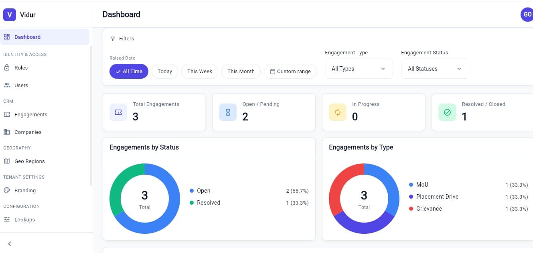Click the calendar icon in Custom range

pos(273,72)
